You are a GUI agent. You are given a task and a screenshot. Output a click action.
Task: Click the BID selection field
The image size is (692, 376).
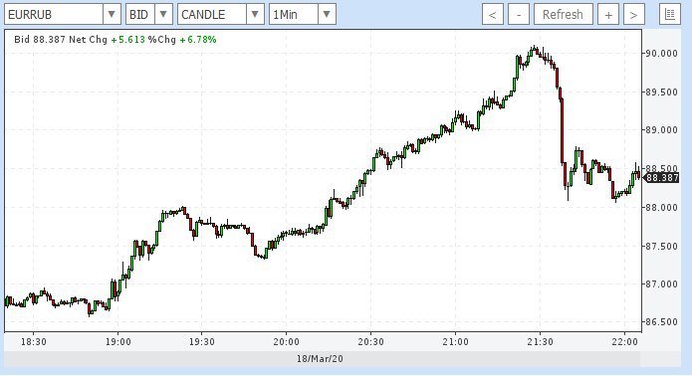click(140, 15)
